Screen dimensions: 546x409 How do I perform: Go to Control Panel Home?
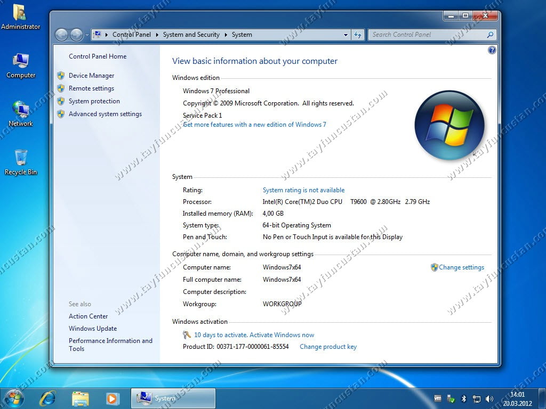98,56
